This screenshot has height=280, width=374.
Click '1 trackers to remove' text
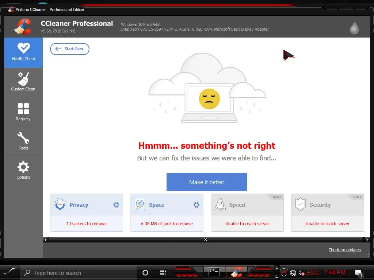click(87, 223)
